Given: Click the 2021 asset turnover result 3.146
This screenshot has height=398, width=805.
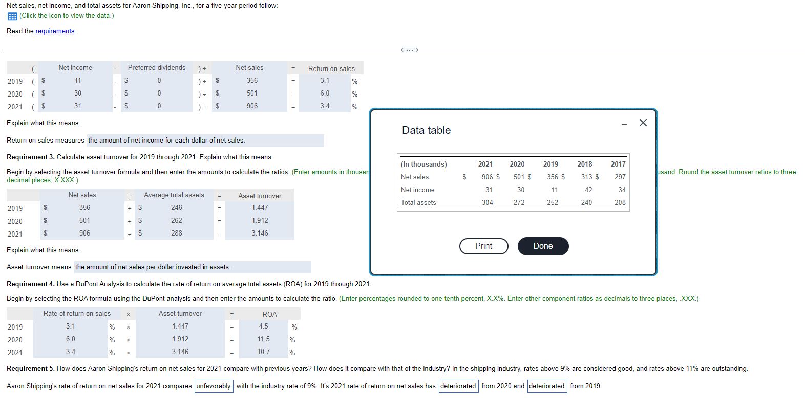Looking at the screenshot, I should (260, 233).
